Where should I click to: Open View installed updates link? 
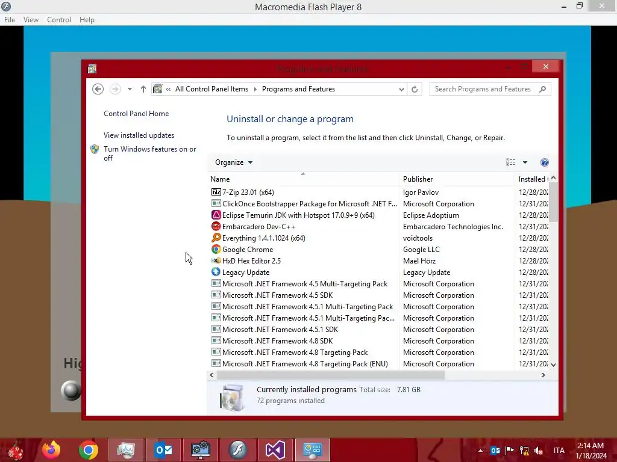point(139,135)
